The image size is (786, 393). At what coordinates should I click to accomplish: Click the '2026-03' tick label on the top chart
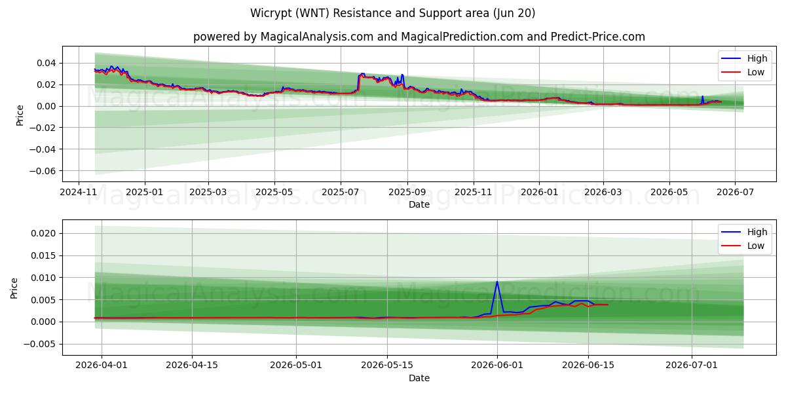click(603, 192)
